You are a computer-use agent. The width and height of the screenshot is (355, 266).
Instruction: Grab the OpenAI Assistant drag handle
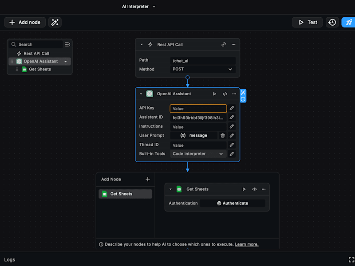pyautogui.click(x=12, y=61)
